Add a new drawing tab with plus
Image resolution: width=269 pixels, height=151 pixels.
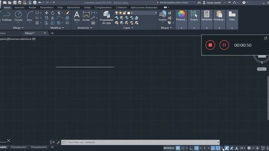pos(52,33)
